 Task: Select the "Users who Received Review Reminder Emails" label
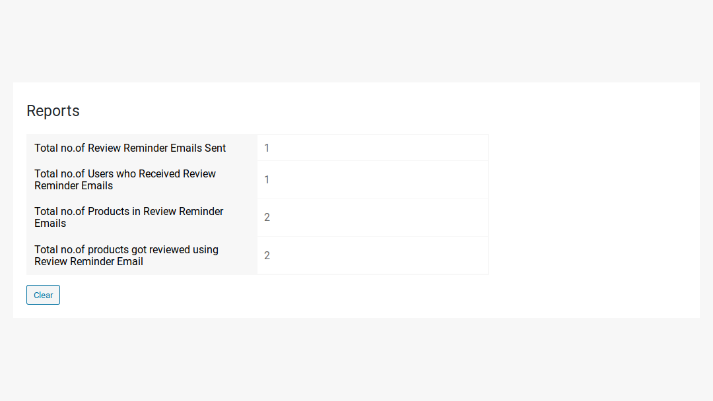click(x=125, y=179)
